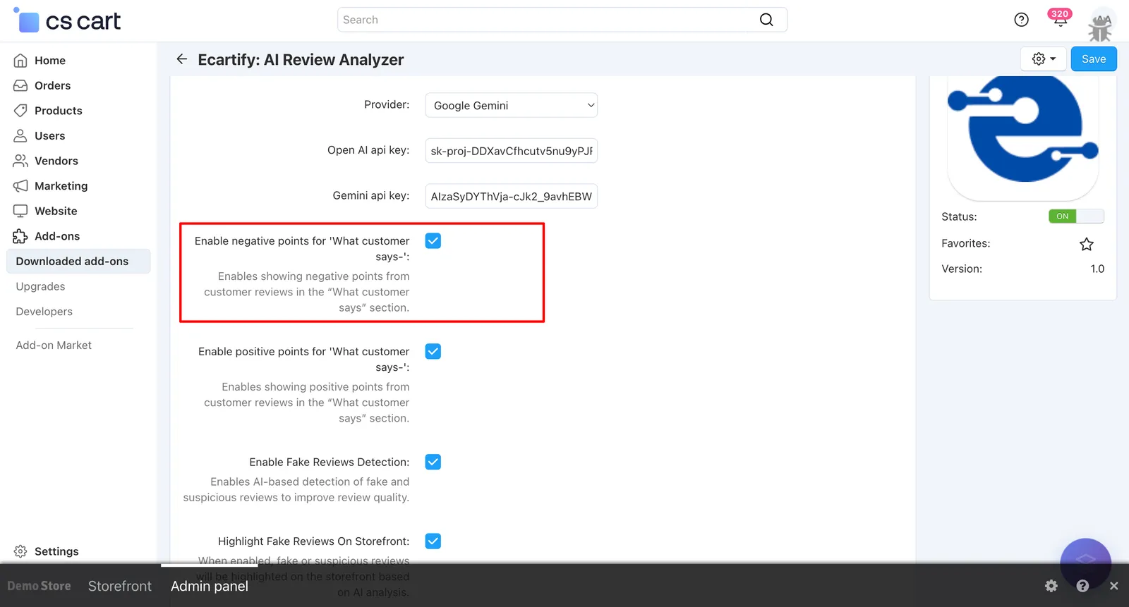This screenshot has width=1129, height=607.
Task: Open Settings in sidebar
Action: [x=56, y=551]
